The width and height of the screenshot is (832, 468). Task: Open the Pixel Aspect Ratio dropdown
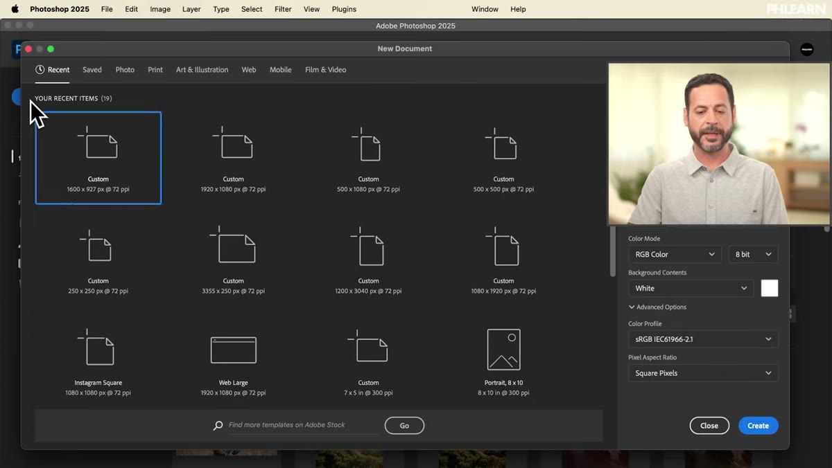(x=703, y=373)
